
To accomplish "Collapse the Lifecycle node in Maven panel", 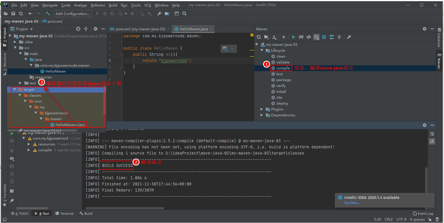I will coord(262,50).
